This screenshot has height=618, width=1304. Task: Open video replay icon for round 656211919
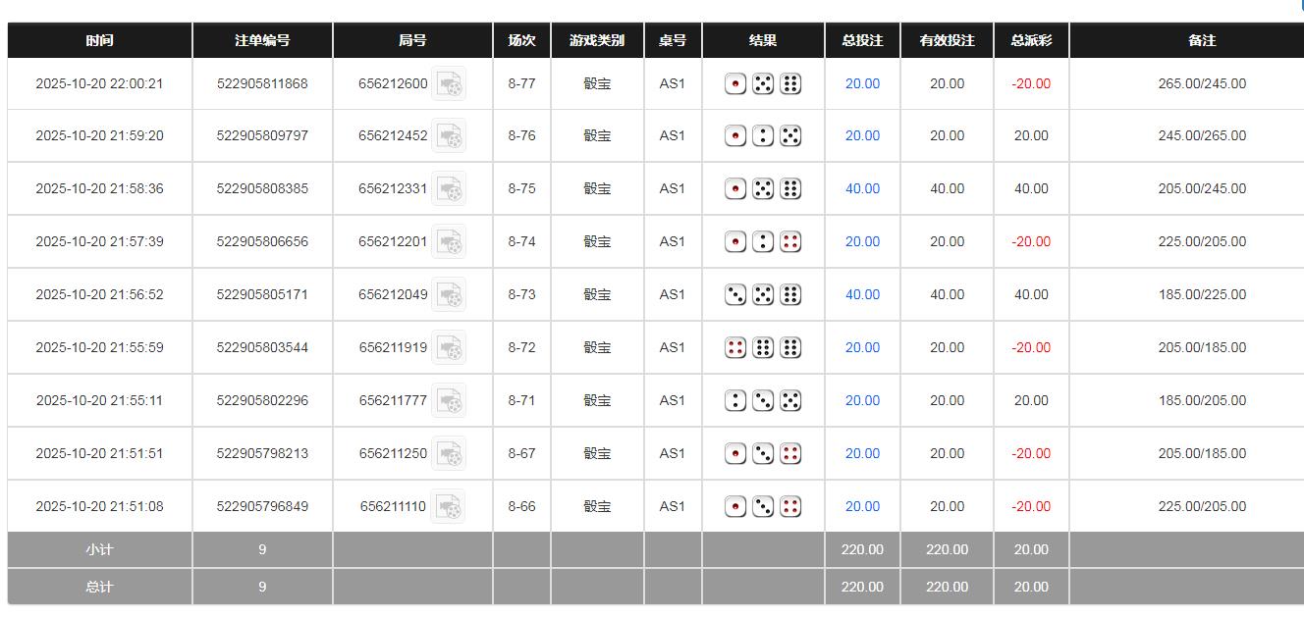point(449,348)
